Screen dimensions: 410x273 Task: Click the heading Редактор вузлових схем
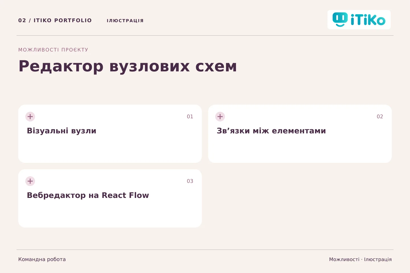pyautogui.click(x=128, y=66)
